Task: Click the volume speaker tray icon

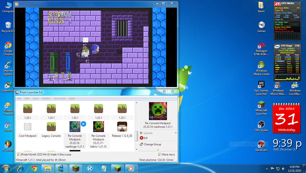Action: 283,169
